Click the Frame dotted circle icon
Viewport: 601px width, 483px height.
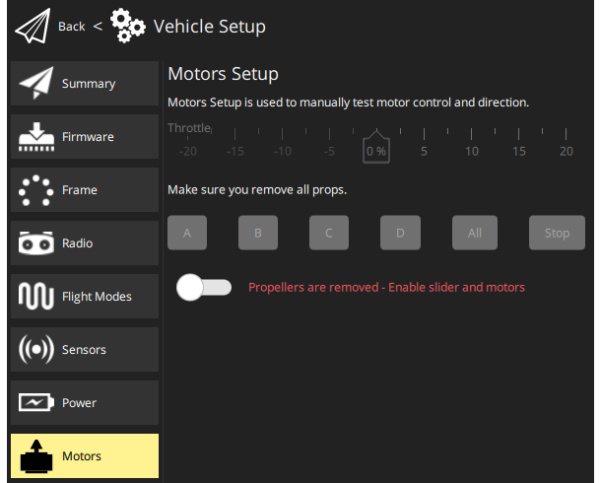click(x=35, y=190)
